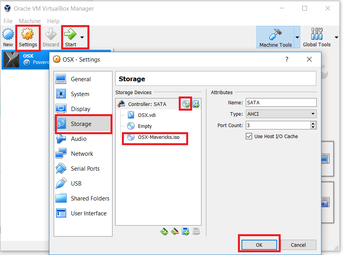The height and width of the screenshot is (255, 343).
Task: Open the Machine Tools dropdown arrow
Action: tap(297, 37)
